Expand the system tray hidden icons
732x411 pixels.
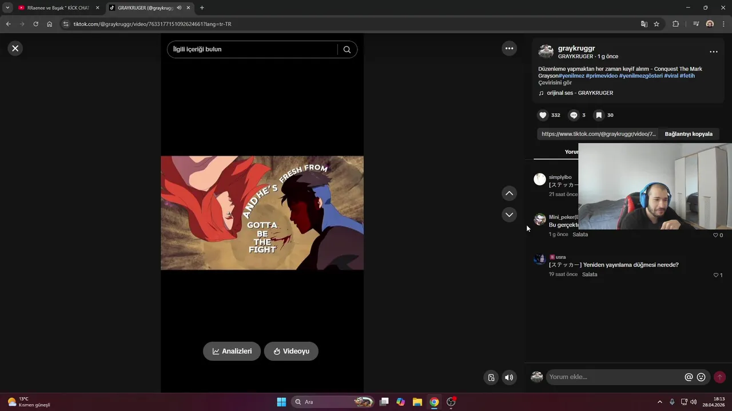tap(659, 402)
